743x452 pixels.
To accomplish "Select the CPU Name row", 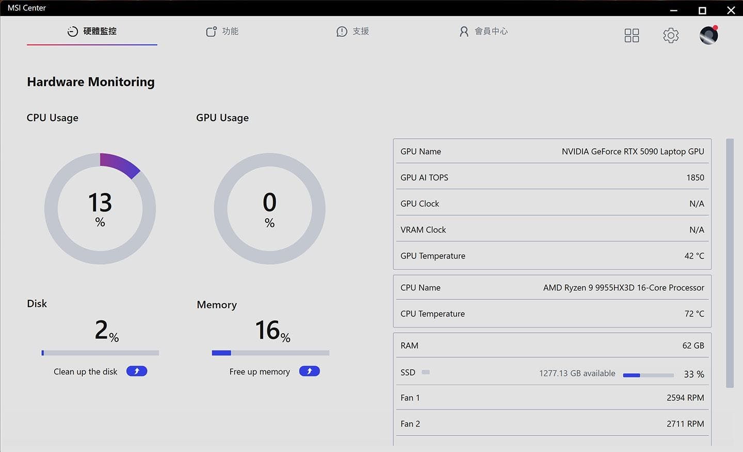I will 552,287.
